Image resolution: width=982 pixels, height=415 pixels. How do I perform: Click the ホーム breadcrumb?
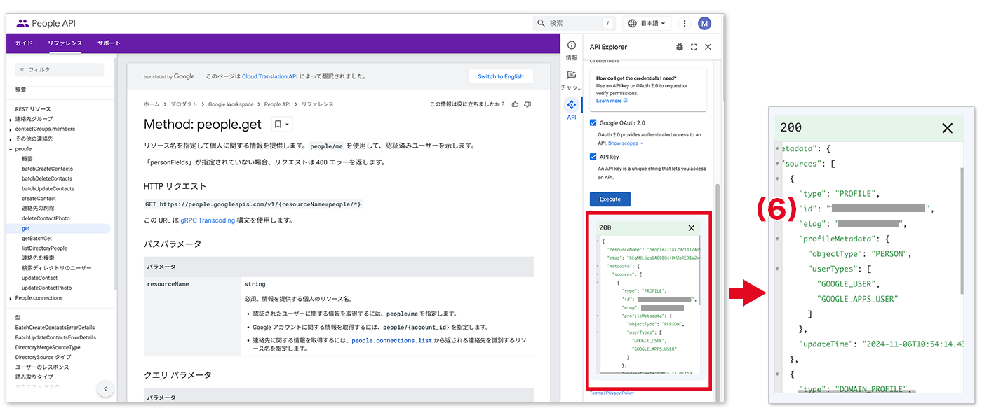click(152, 104)
